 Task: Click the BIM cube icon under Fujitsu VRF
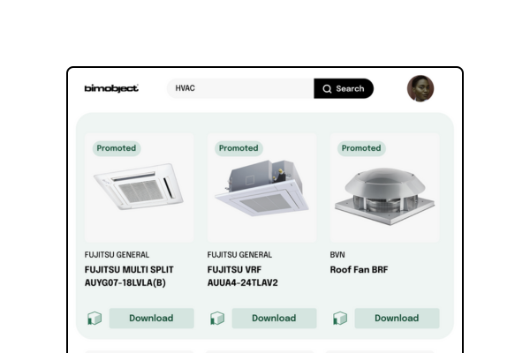217,319
